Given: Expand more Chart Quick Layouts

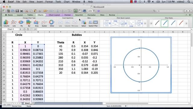Looking at the screenshot, I should tap(145, 23).
